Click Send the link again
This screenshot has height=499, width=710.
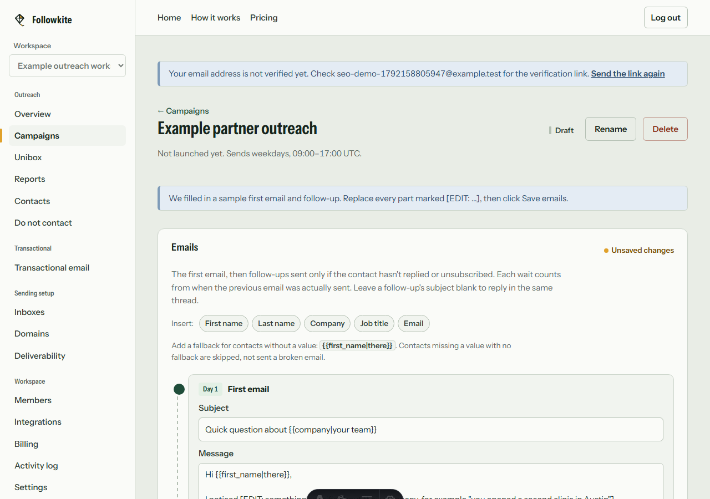click(628, 74)
